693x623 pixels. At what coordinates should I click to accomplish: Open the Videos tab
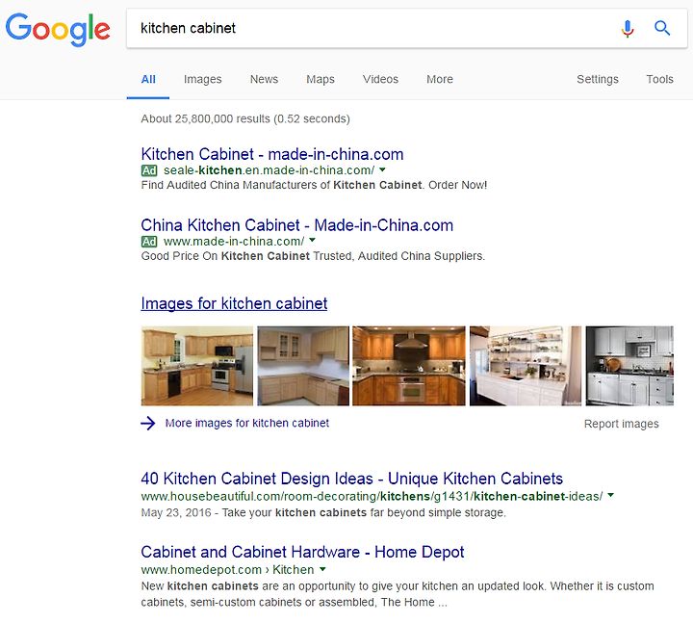(x=380, y=79)
